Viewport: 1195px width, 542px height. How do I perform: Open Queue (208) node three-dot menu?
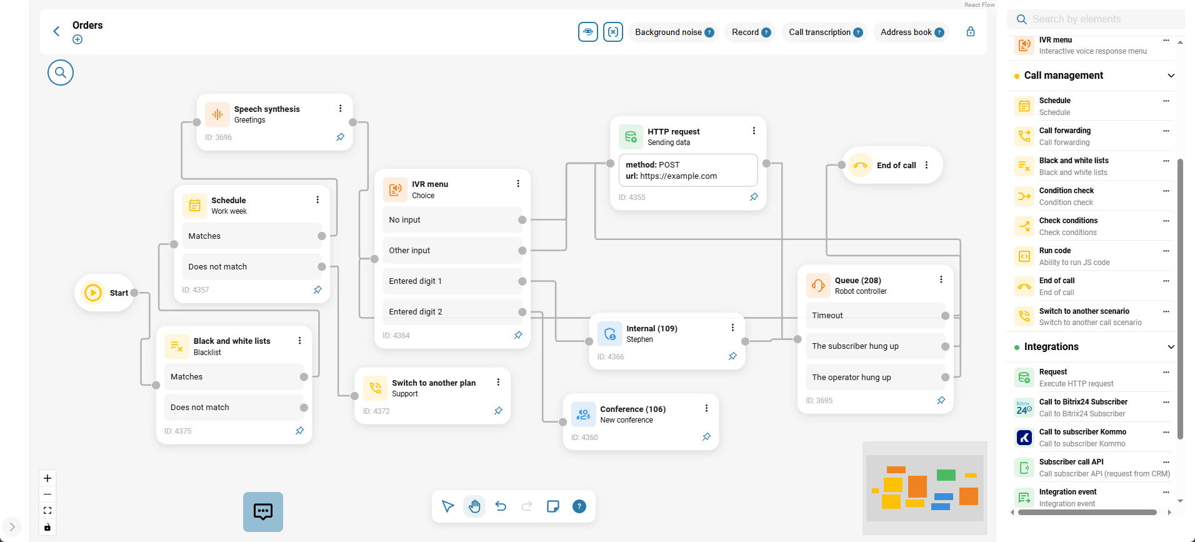click(x=941, y=280)
